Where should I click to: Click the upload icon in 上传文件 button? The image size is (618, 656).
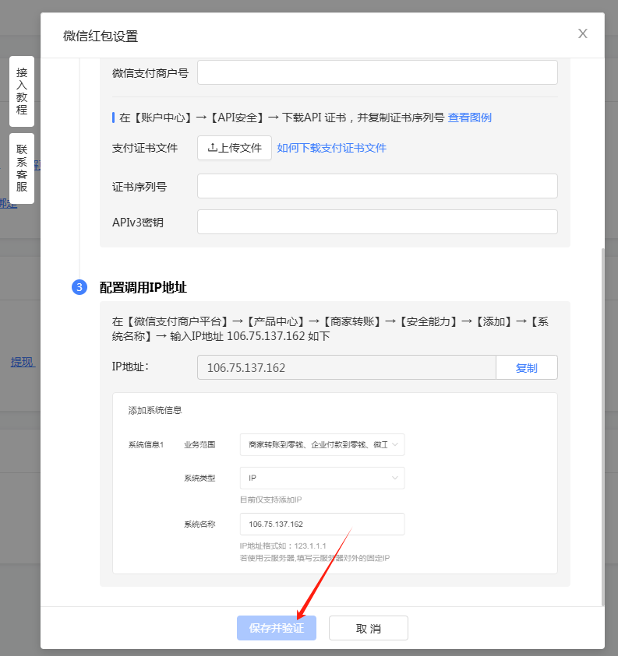tap(213, 147)
